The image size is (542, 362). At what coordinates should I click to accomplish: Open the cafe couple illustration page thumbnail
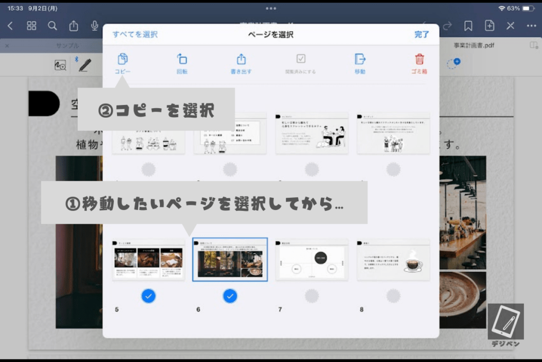click(312, 133)
